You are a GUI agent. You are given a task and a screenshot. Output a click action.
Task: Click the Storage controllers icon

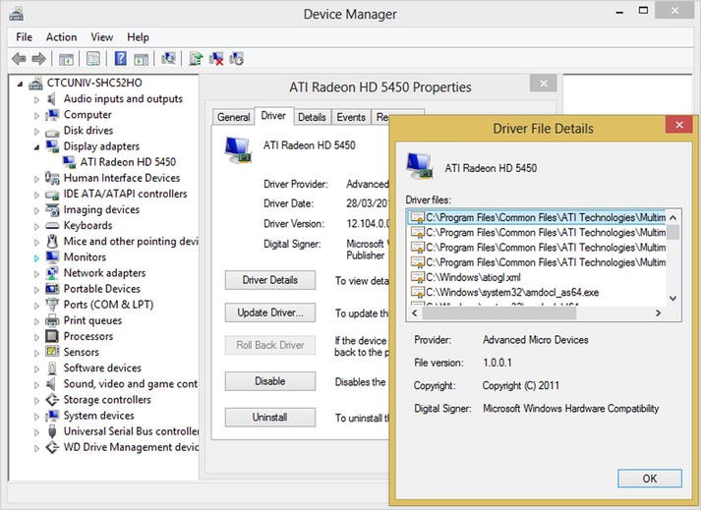[x=52, y=400]
